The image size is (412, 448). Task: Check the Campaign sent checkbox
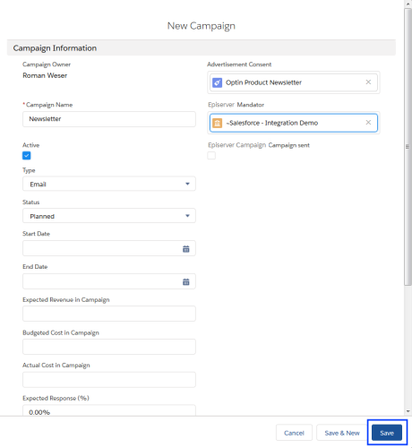pyautogui.click(x=211, y=155)
